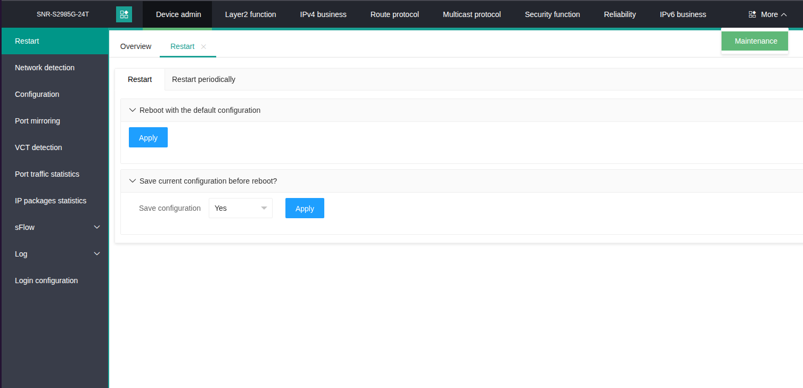803x388 pixels.
Task: Open Login configuration in the sidebar
Action: click(54, 280)
